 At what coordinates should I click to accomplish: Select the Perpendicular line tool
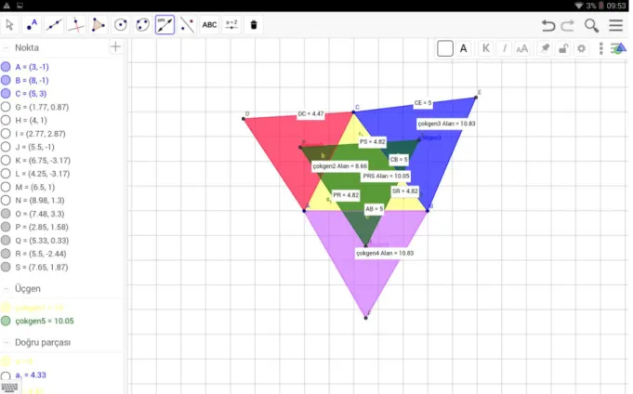click(76, 25)
